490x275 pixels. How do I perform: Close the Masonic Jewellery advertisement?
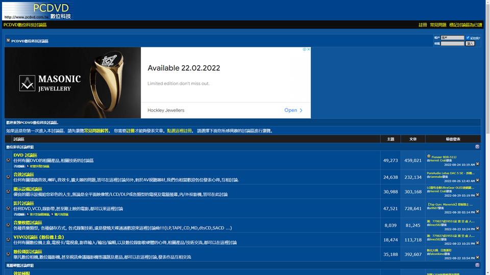tap(308, 49)
